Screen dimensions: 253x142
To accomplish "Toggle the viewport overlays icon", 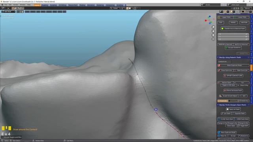I will click(232, 11).
